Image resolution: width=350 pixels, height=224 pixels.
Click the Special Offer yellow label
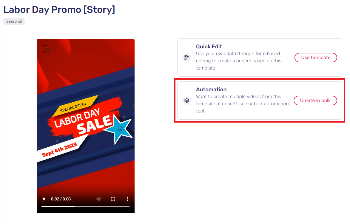tap(75, 106)
